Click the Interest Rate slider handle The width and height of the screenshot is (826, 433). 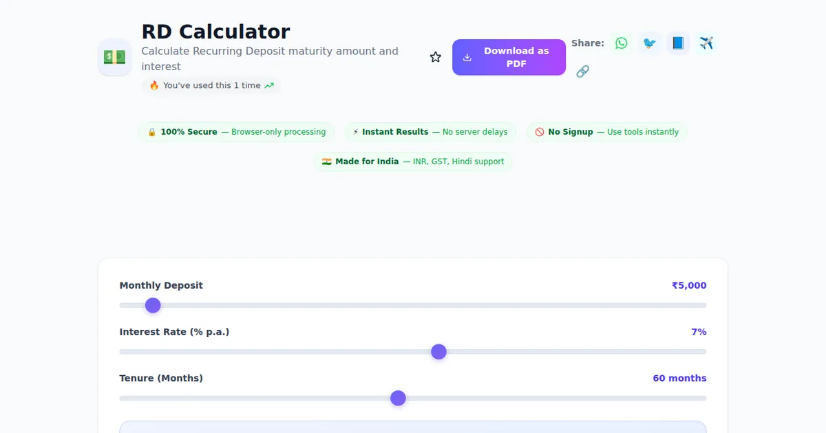(x=438, y=352)
